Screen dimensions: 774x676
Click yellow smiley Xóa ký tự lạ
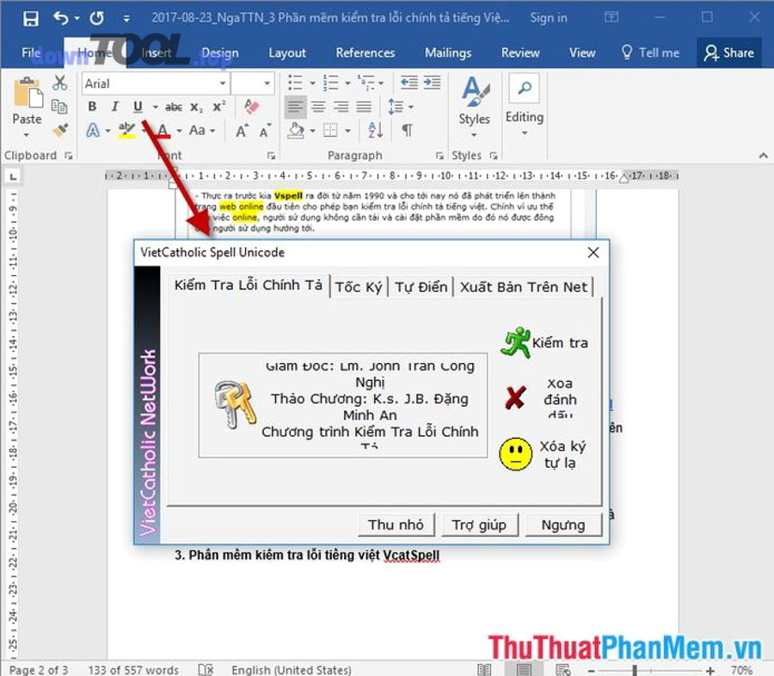[x=515, y=454]
